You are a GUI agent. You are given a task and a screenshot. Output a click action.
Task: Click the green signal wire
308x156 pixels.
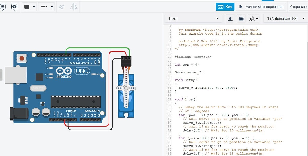pos(98,48)
